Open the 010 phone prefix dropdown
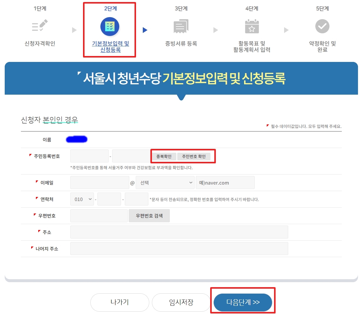This screenshot has width=363, height=314. 82,199
